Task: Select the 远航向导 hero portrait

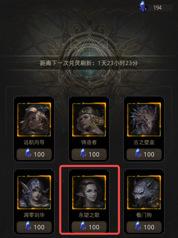Action: tap(34, 120)
